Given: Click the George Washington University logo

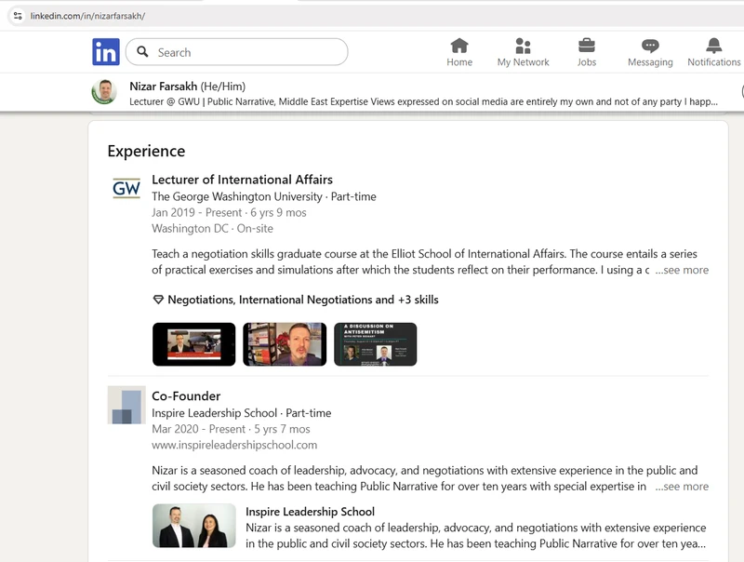Looking at the screenshot, I should coord(126,190).
